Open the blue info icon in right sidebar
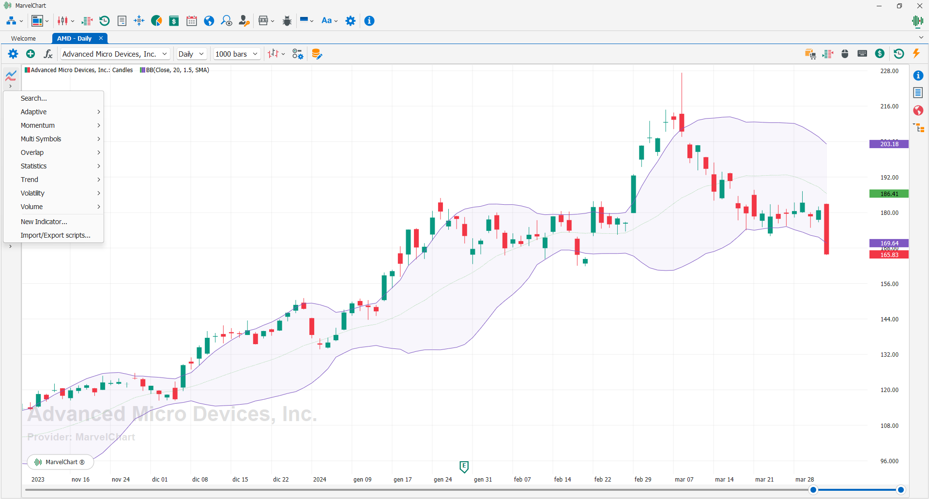Image resolution: width=929 pixels, height=499 pixels. tap(918, 76)
